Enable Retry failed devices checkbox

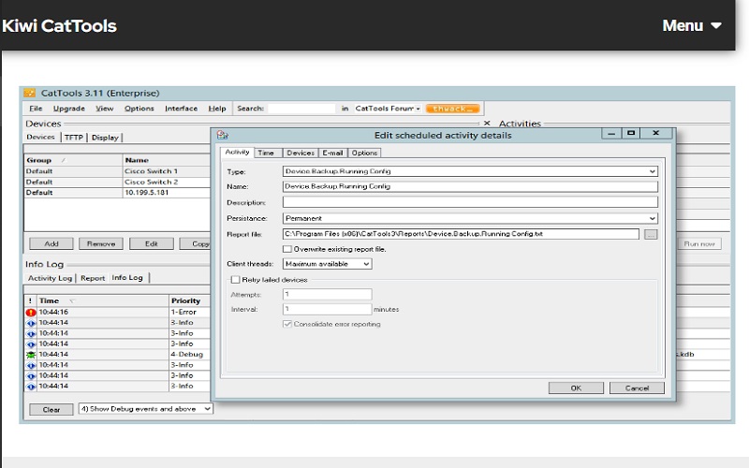point(235,279)
